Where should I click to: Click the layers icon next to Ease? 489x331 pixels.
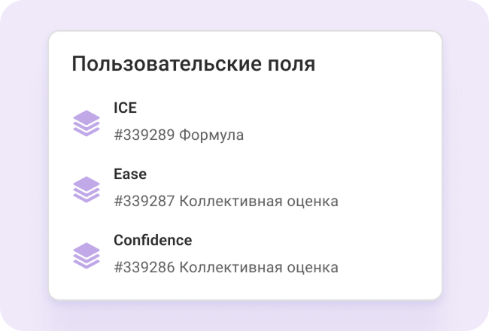pyautogui.click(x=87, y=189)
